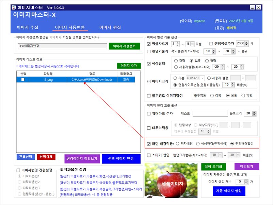The image size is (273, 205).
Task: Select 강함 radio for 색상필터
Action: click(x=176, y=60)
